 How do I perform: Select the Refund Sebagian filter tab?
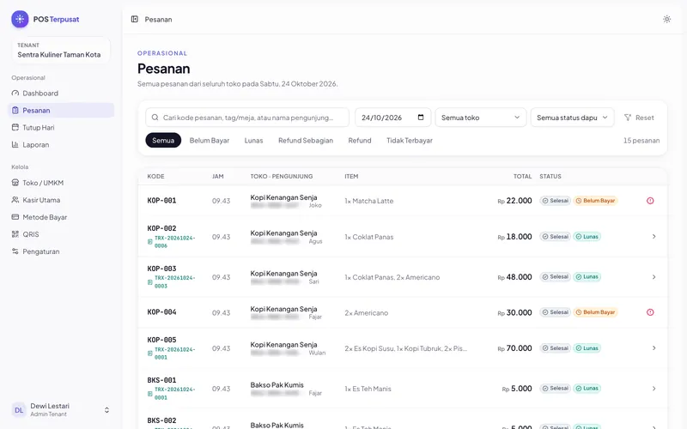point(306,140)
